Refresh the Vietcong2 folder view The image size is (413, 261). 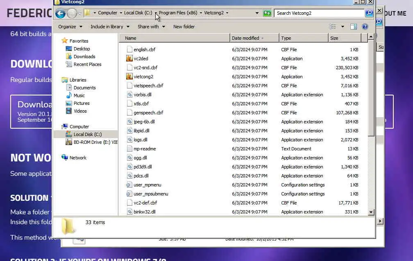click(267, 13)
